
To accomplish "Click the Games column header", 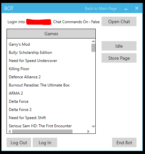I will coord(51,34).
